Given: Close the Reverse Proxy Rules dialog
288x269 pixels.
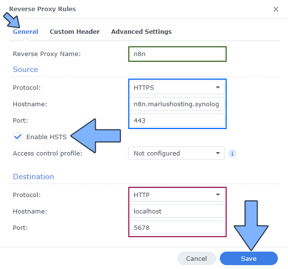Looking at the screenshot, I should coord(276,9).
